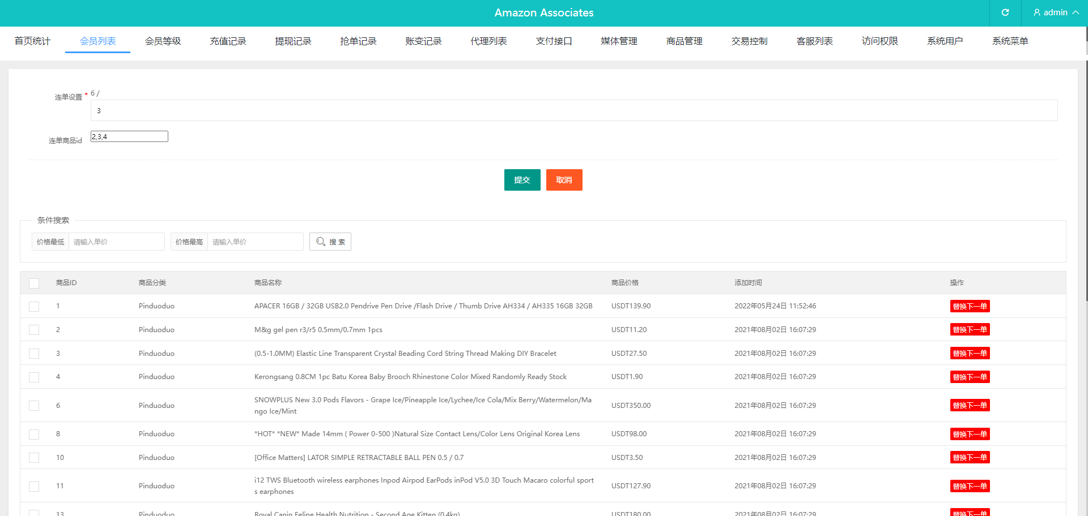This screenshot has width=1088, height=516.
Task: Click the admin user icon
Action: pyautogui.click(x=1037, y=12)
